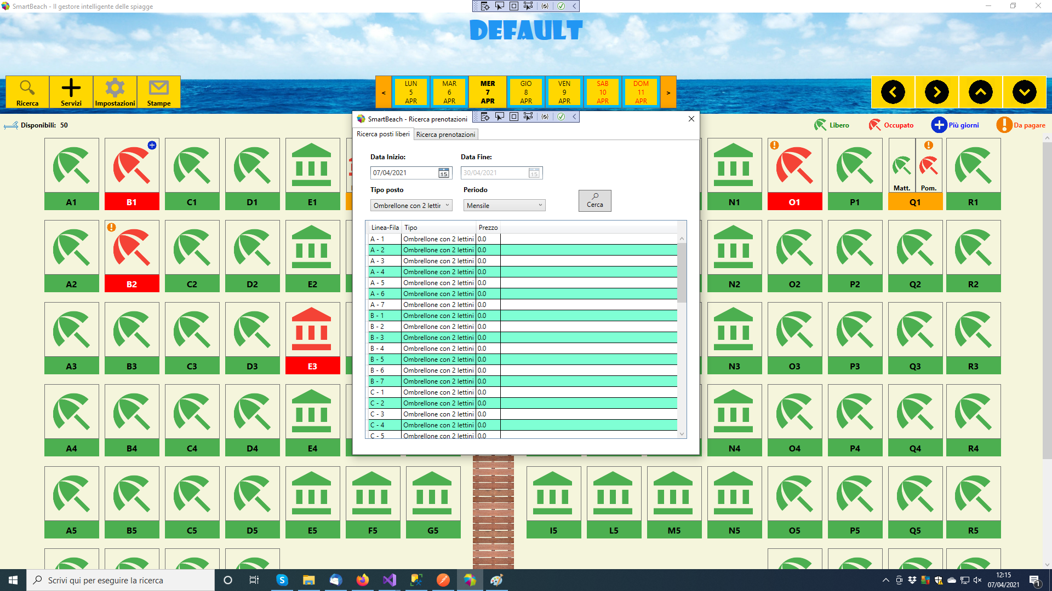Switch to Ricerca posti liberi tab
This screenshot has height=591, width=1052.
[383, 134]
